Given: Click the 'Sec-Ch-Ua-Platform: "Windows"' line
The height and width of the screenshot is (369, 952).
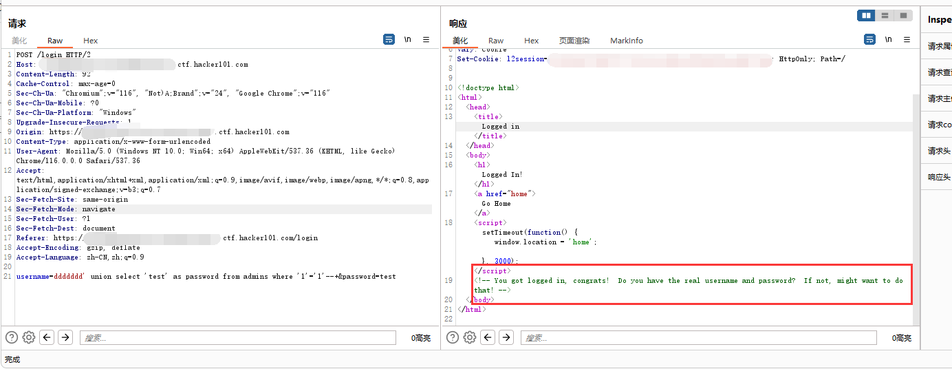Looking at the screenshot, I should (76, 112).
